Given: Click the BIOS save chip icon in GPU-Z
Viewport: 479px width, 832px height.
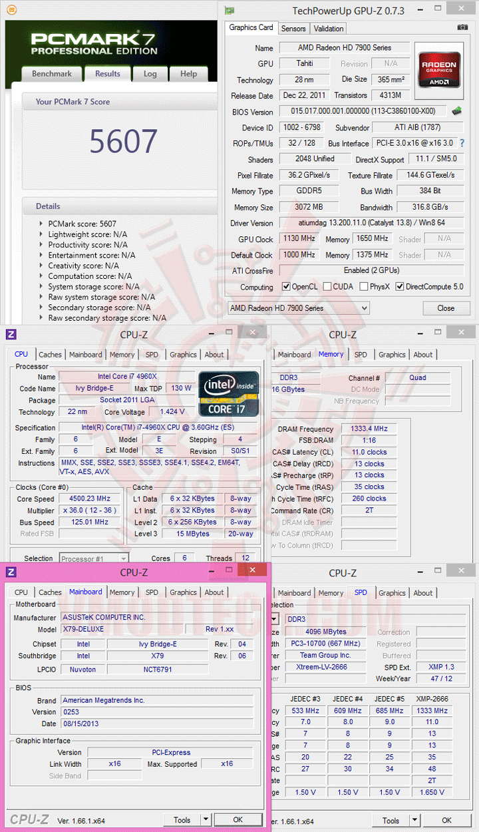Looking at the screenshot, I should [x=457, y=111].
